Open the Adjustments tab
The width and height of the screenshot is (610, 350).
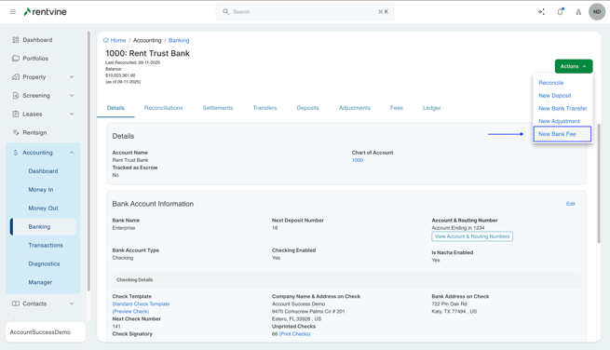tap(355, 108)
